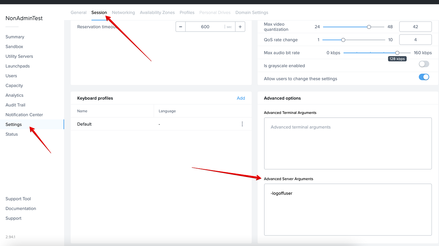Click the Advanced Server Arguments text area
This screenshot has width=439, height=246.
(348, 210)
